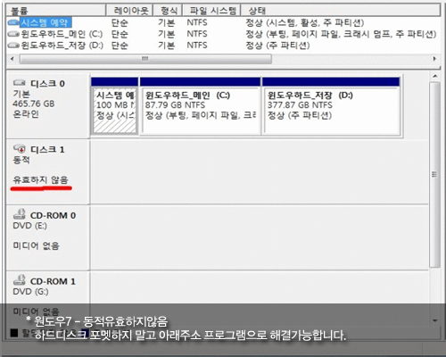Click the 윈도우하드_메인 (C:) volume drive icon
Viewport: 446px width, 357px height.
[13, 34]
